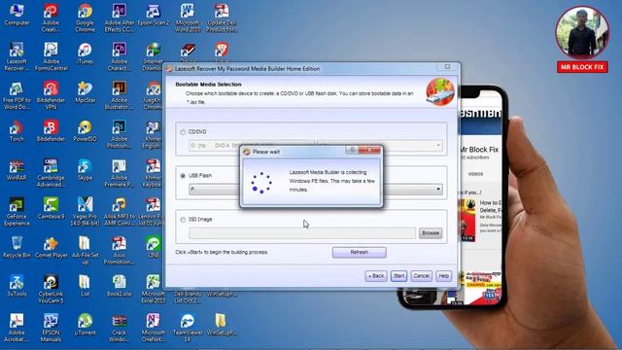This screenshot has width=622, height=350.
Task: Open the Asus Promotion PDF icon
Action: point(119,250)
